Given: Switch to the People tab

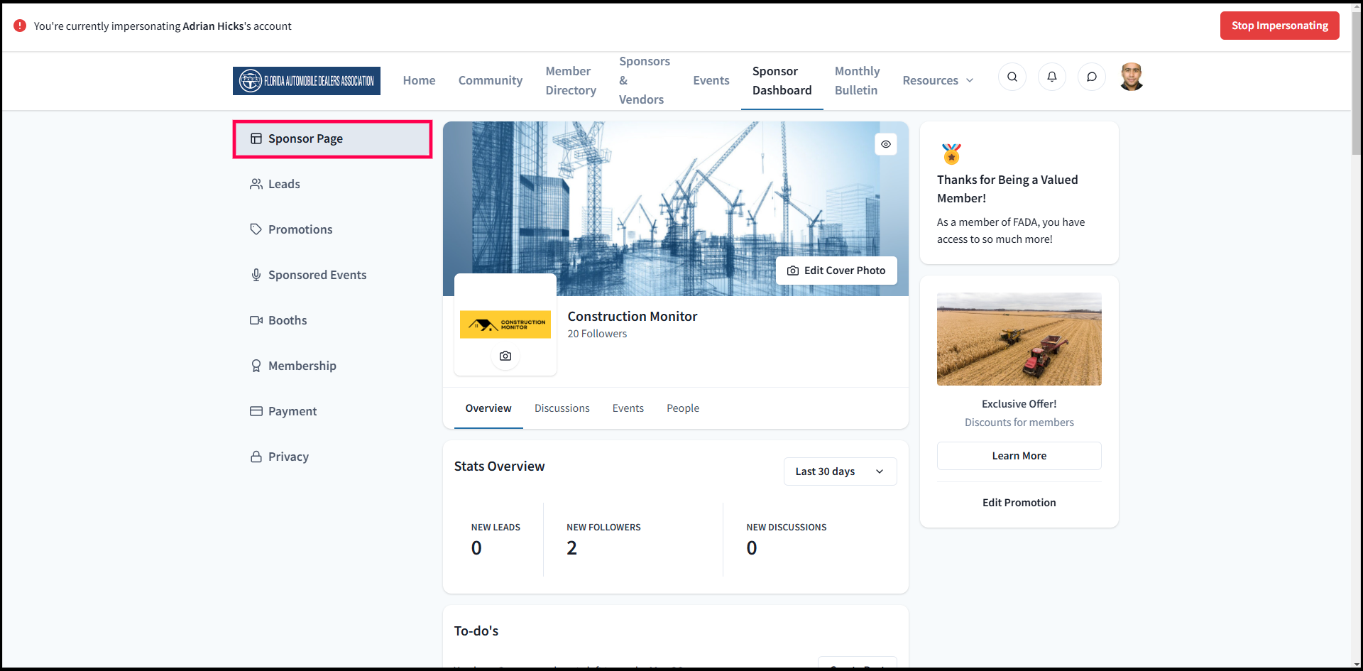Looking at the screenshot, I should (683, 408).
